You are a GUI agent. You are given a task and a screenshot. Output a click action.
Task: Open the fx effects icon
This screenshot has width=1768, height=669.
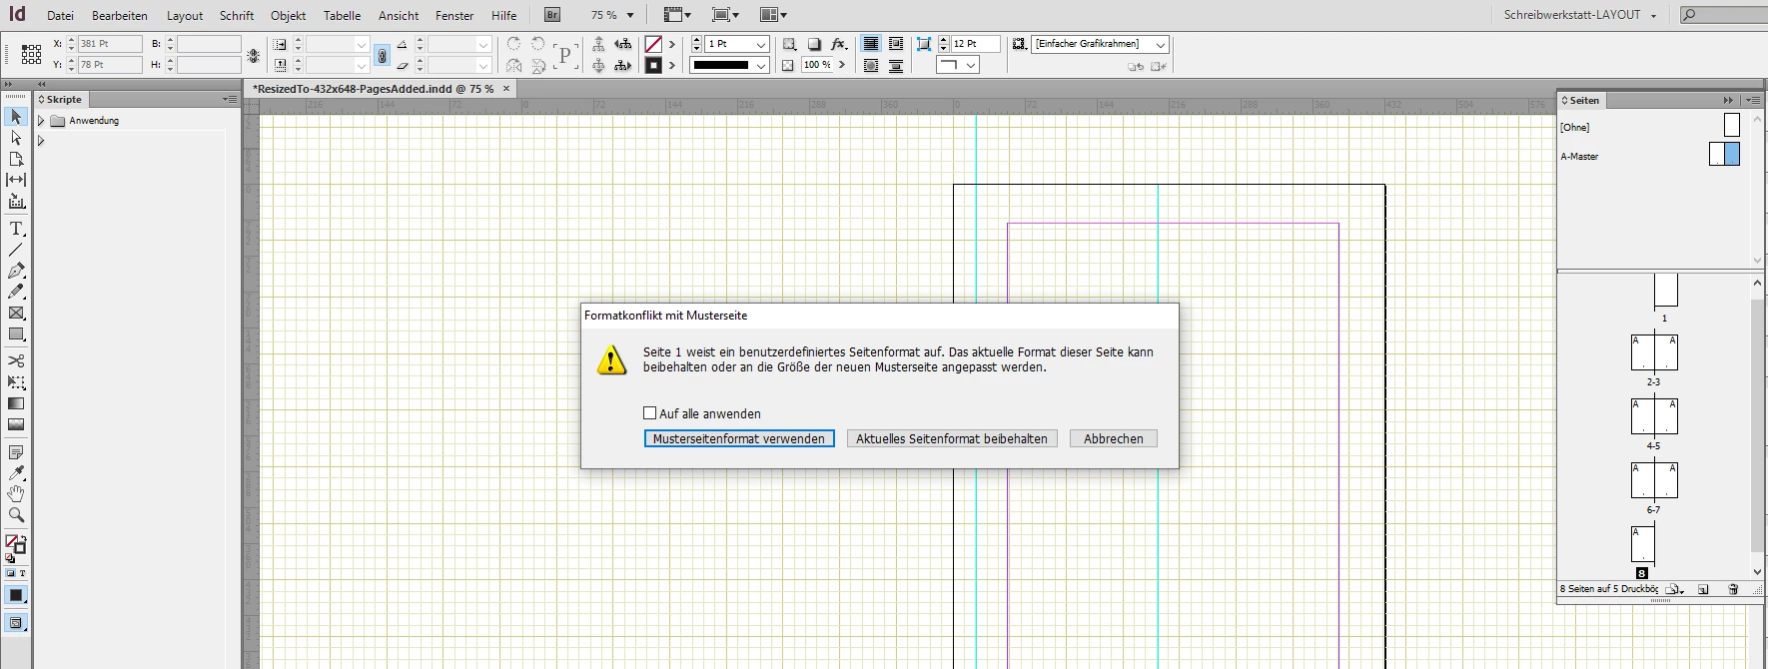[838, 44]
